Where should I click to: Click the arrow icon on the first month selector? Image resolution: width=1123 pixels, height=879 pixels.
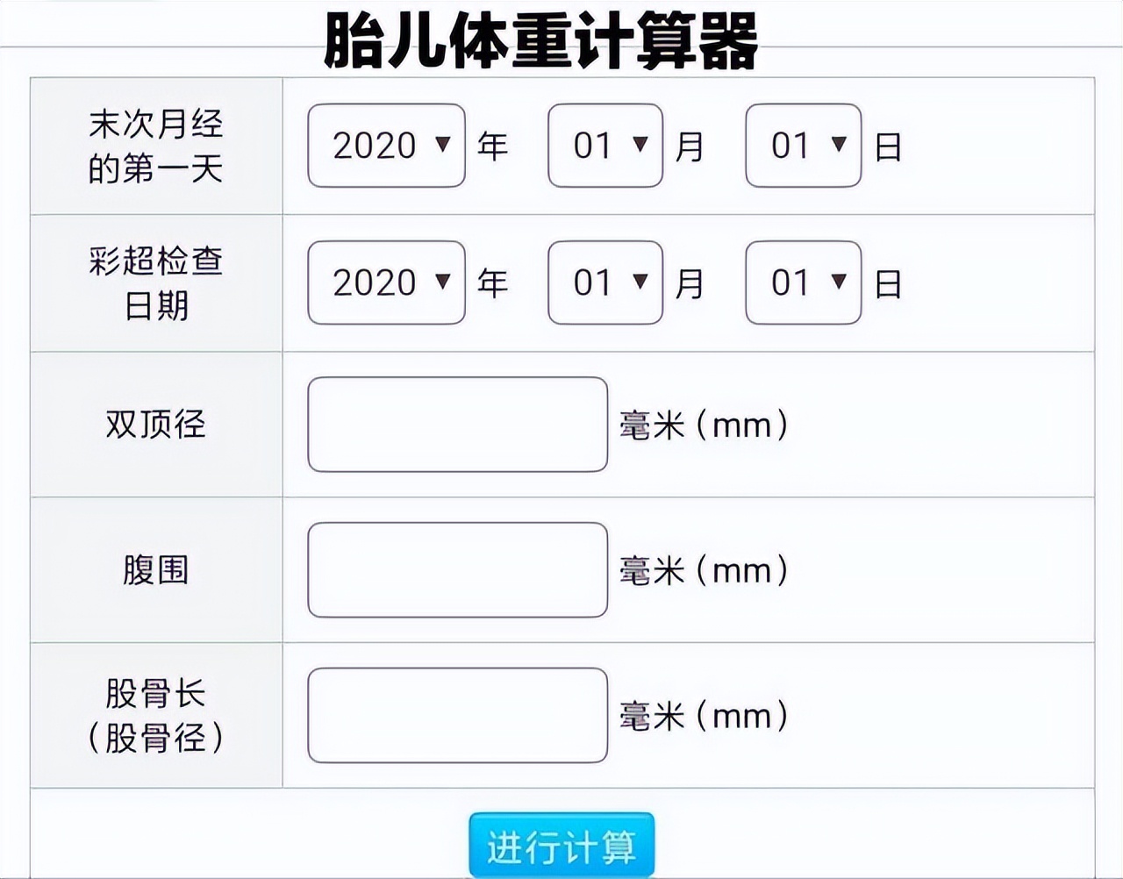click(640, 146)
